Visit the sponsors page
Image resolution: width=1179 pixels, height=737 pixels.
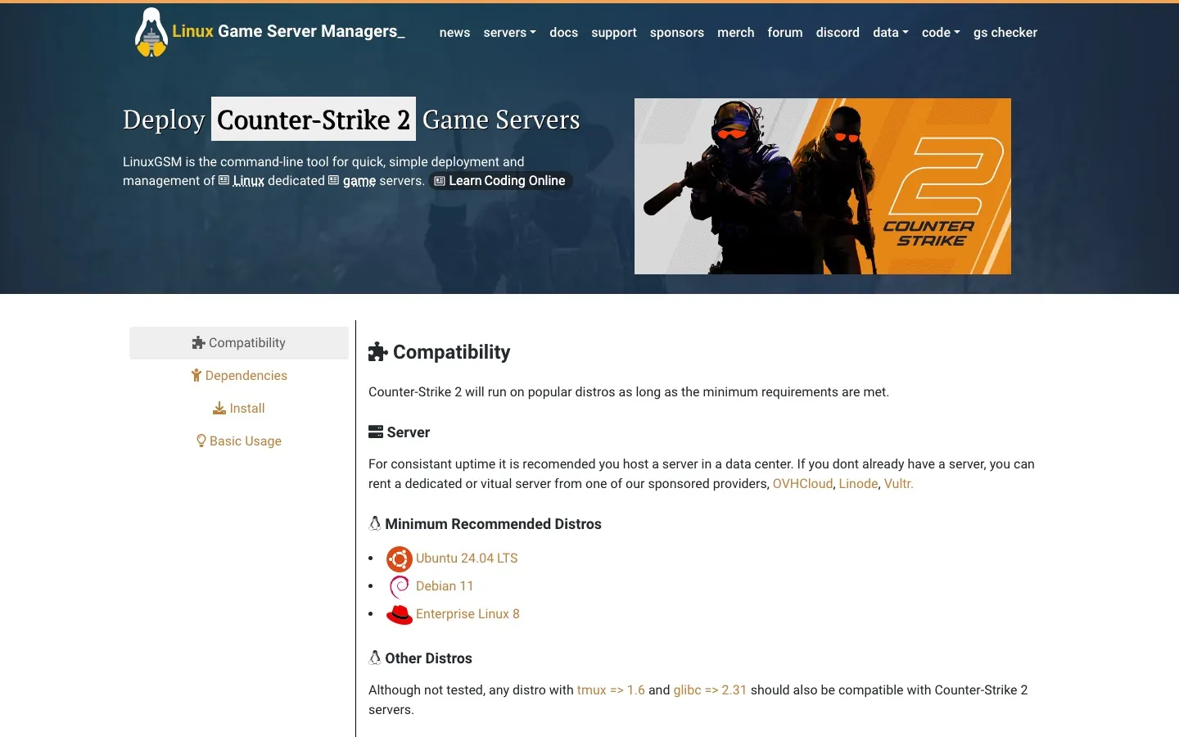point(677,33)
